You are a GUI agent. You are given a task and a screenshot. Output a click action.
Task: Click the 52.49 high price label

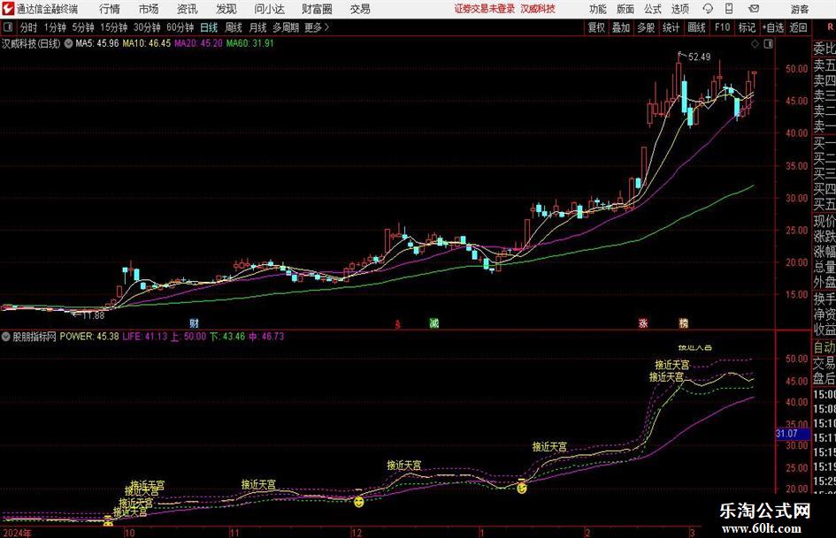coord(699,57)
